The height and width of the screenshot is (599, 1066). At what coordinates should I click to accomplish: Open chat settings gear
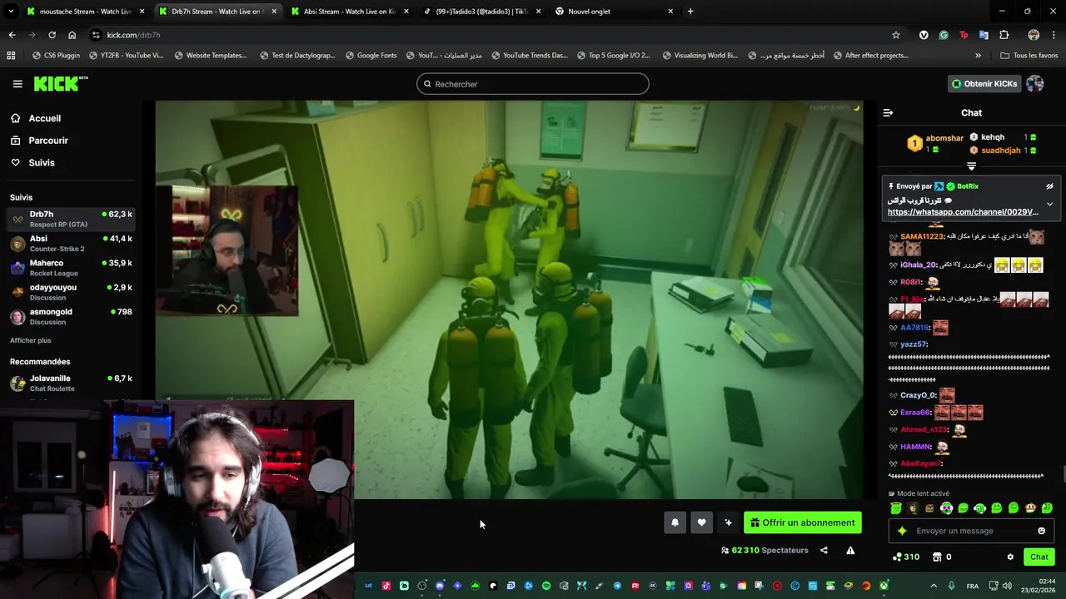1010,557
